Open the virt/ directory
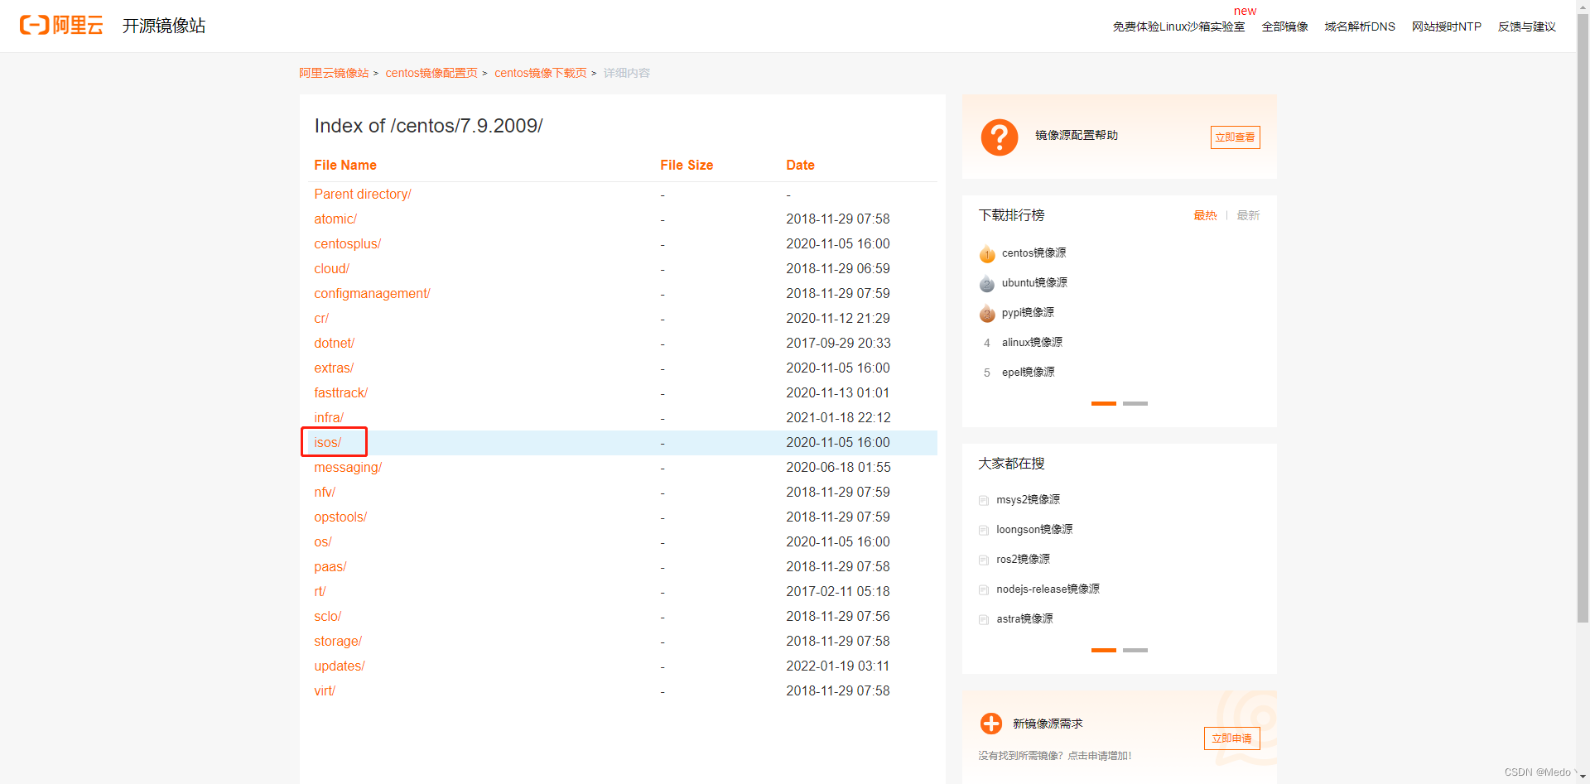The height and width of the screenshot is (784, 1590). click(x=325, y=690)
